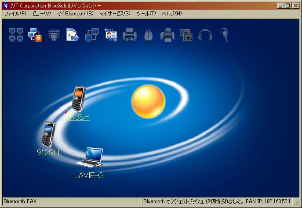Click the underlined 913SH device label
The image size is (302, 208).
[x=78, y=117]
